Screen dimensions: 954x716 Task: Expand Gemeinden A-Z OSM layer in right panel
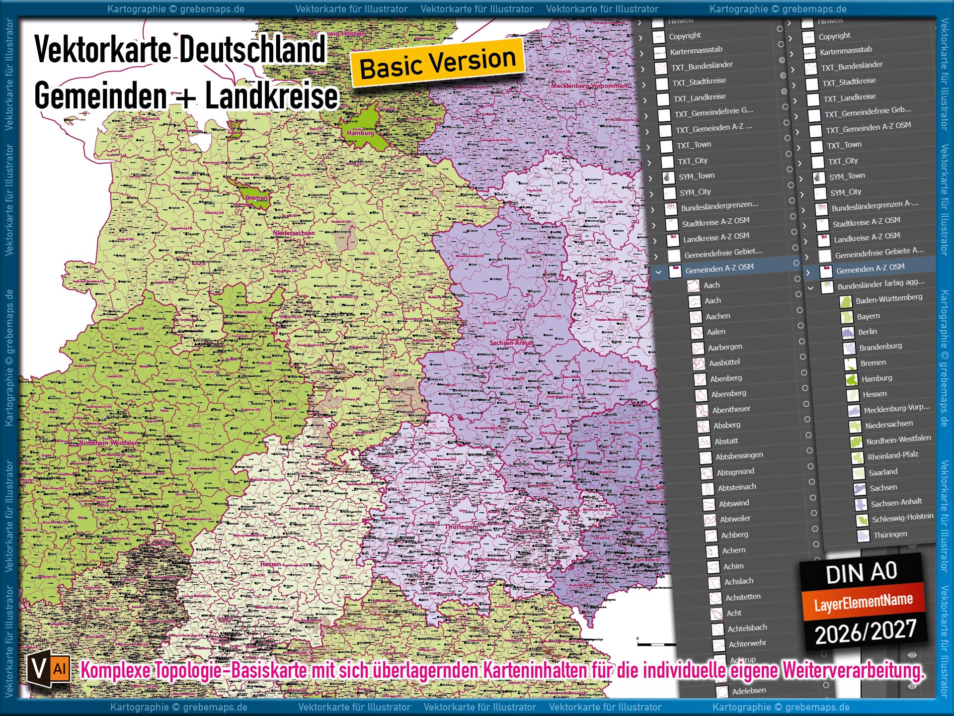(x=808, y=272)
